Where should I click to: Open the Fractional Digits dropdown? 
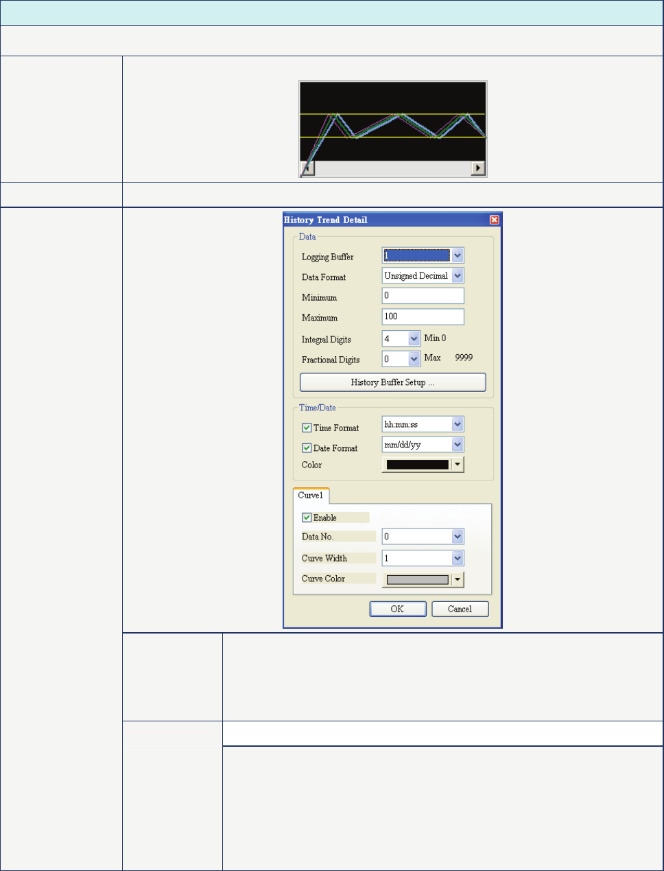click(x=414, y=359)
